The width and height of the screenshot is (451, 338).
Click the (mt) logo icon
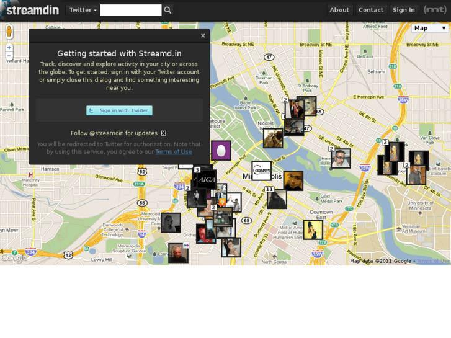pos(435,10)
